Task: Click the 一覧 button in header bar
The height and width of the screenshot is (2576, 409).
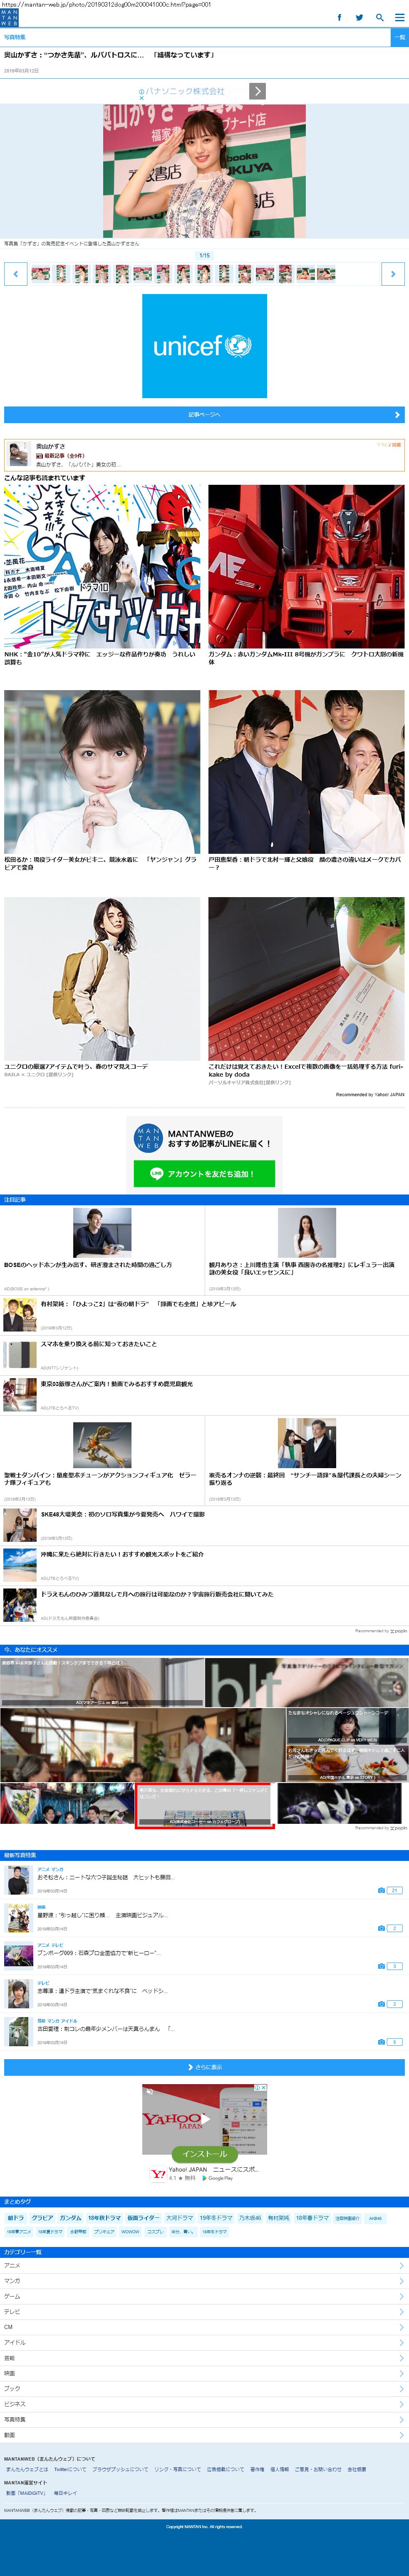Action: [x=399, y=37]
